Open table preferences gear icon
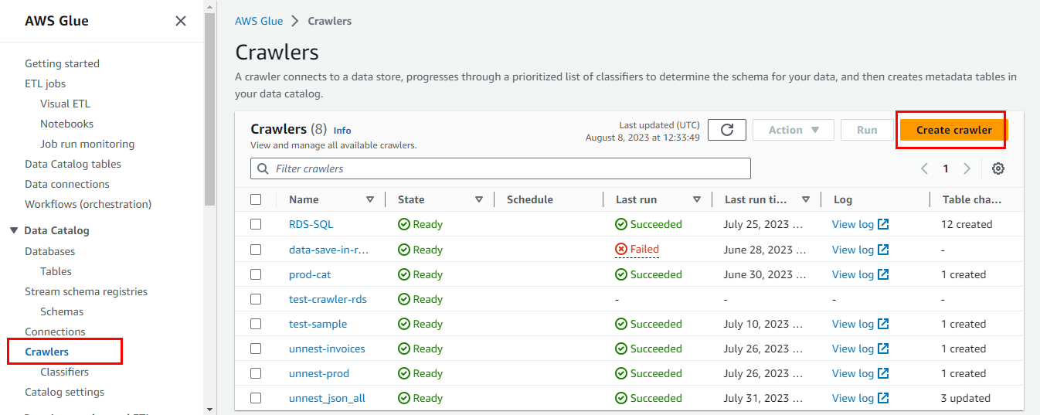This screenshot has width=1040, height=415. click(998, 168)
